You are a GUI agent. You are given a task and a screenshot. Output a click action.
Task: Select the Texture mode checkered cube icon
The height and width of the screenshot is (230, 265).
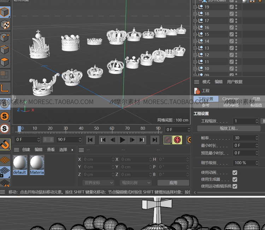pyautogui.click(x=5, y=25)
